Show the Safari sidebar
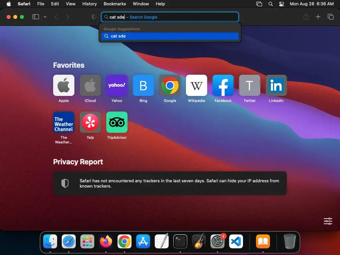Viewport: 340px width, 255px height. pos(36,17)
